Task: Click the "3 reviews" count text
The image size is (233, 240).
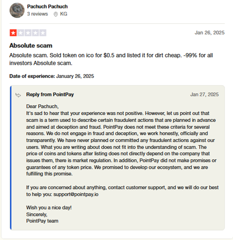Action: pos(37,14)
